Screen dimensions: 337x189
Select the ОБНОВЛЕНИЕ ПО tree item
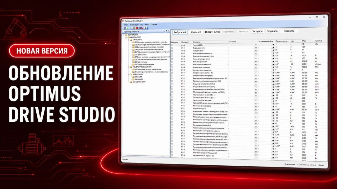click(137, 82)
